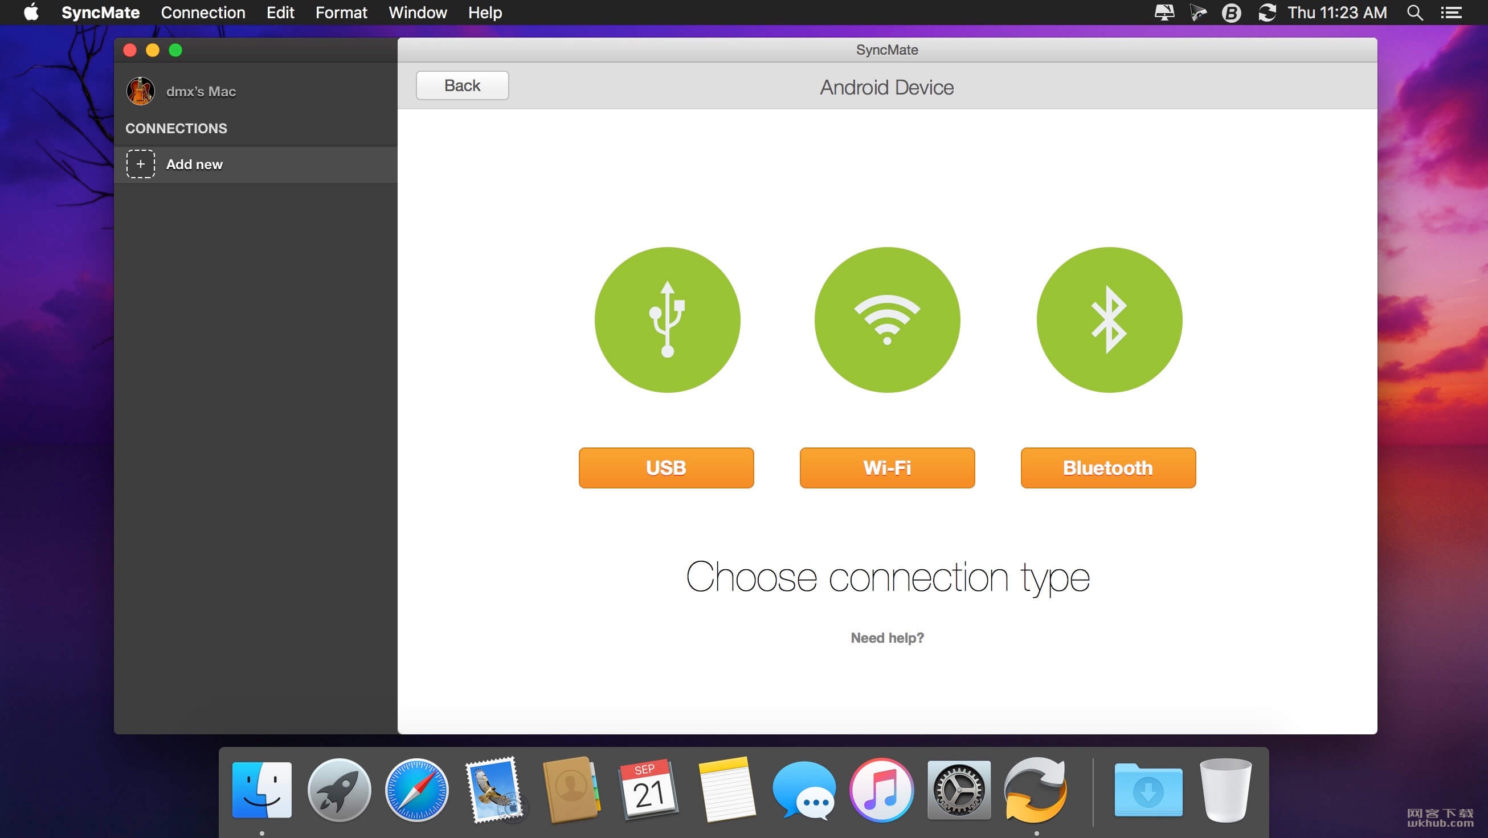Open the Need help? link
The width and height of the screenshot is (1488, 838).
point(887,638)
